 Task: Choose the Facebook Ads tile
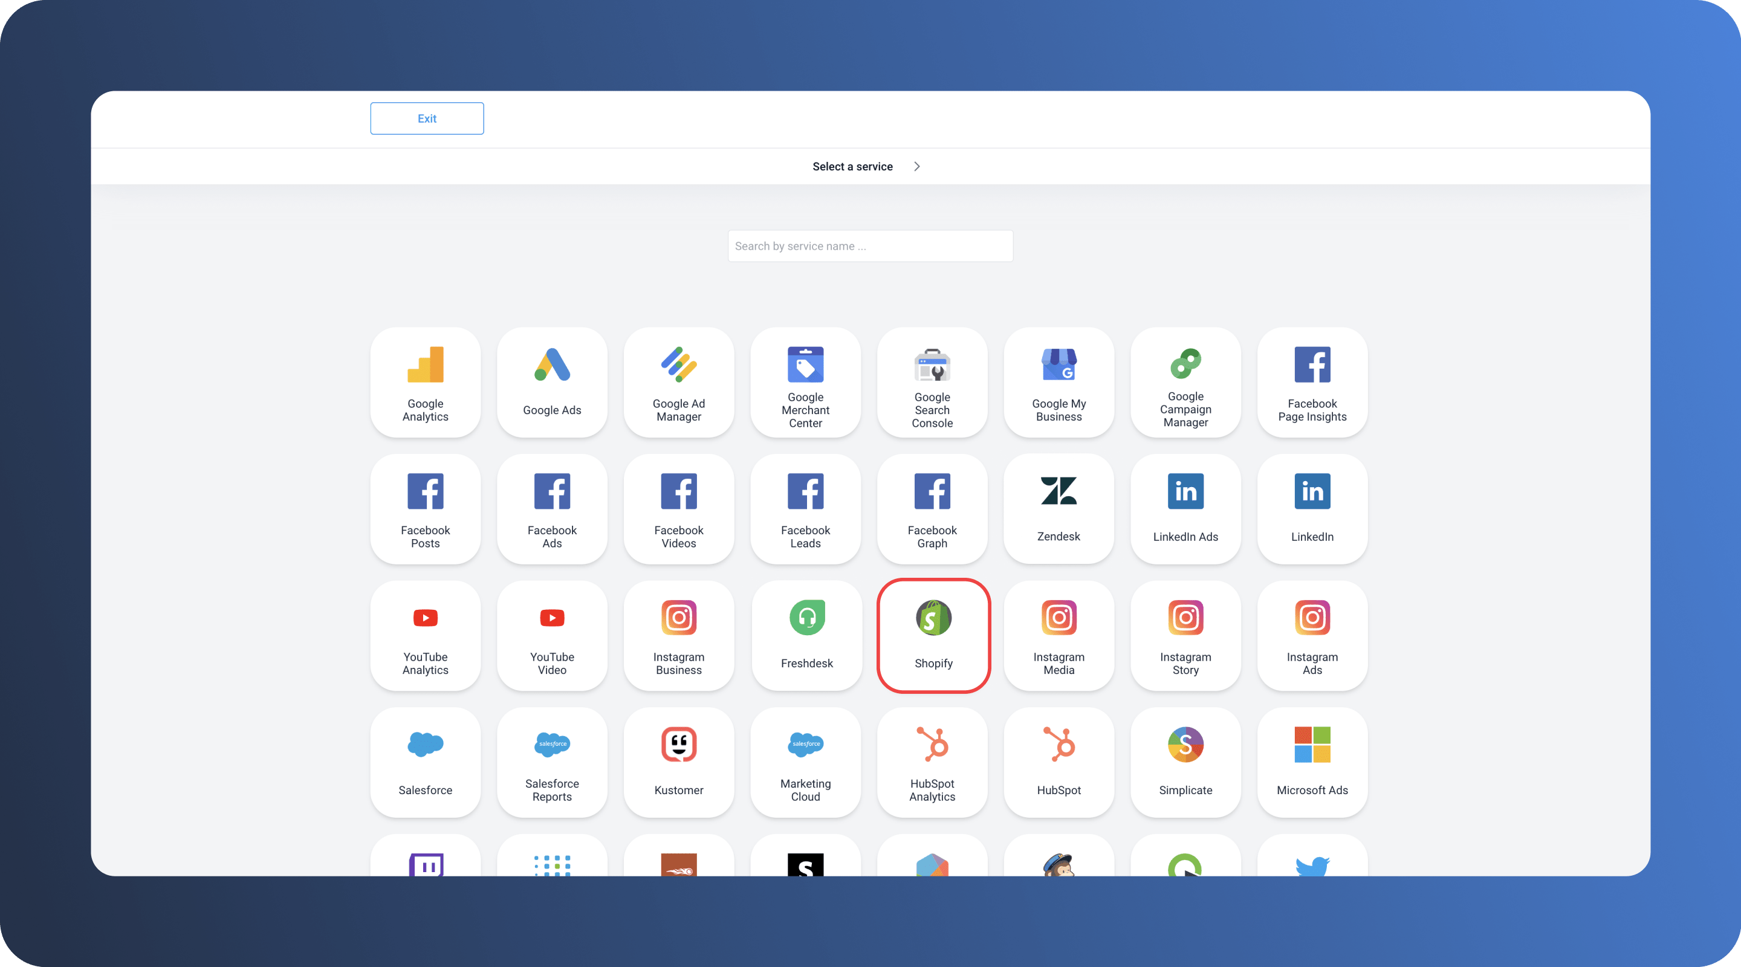(552, 509)
